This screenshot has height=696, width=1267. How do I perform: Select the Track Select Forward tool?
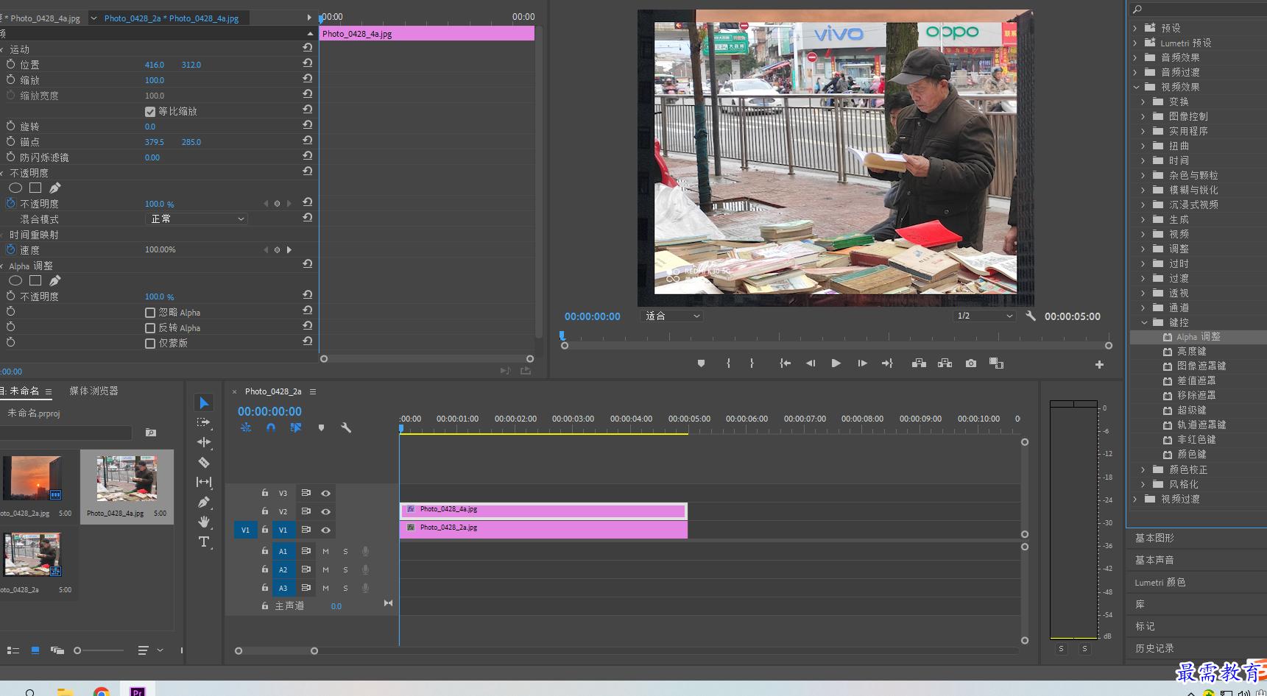[204, 422]
